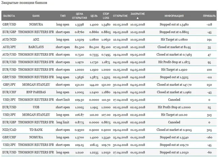Screen dimensions: 218x157
Task: Select the 'short limit' type cell
Action: [x=63, y=100]
